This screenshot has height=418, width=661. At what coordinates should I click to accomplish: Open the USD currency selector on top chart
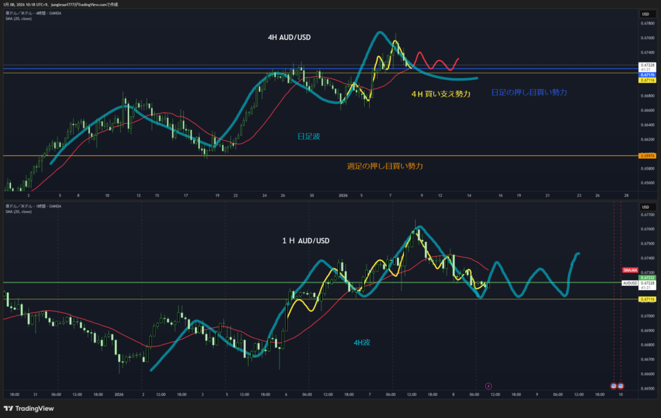[x=645, y=14]
